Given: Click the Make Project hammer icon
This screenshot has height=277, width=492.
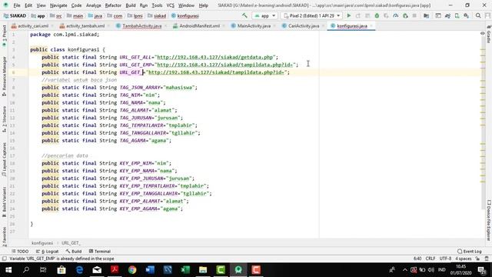Looking at the screenshot, I should pos(244,15).
